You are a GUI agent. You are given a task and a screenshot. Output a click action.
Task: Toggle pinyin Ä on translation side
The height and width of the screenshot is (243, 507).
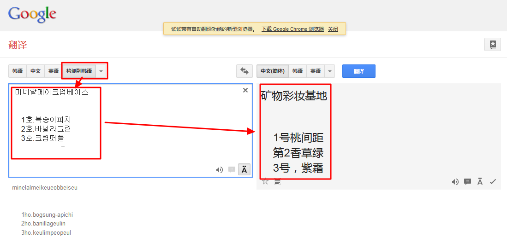(x=480, y=182)
